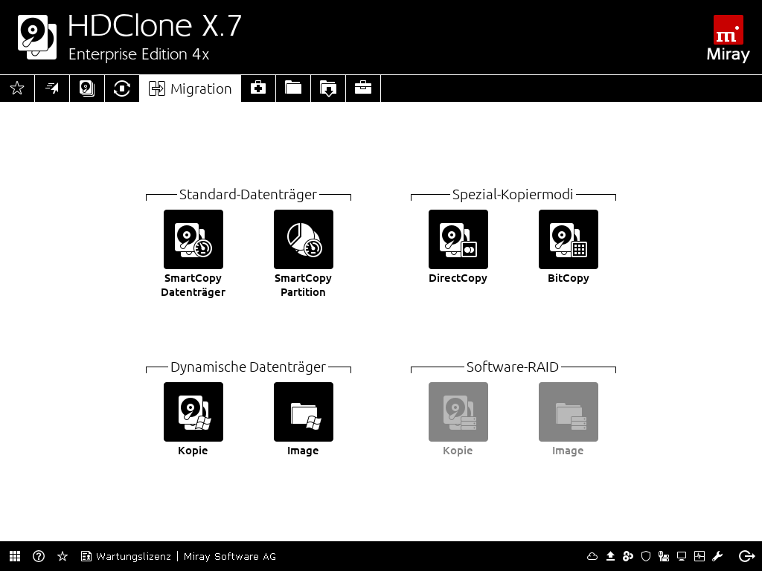Click the Software-RAID Image icon
The height and width of the screenshot is (571, 762).
pyautogui.click(x=569, y=412)
